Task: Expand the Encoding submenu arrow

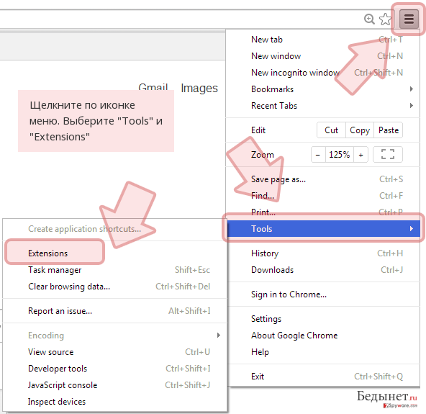Action: click(x=219, y=336)
